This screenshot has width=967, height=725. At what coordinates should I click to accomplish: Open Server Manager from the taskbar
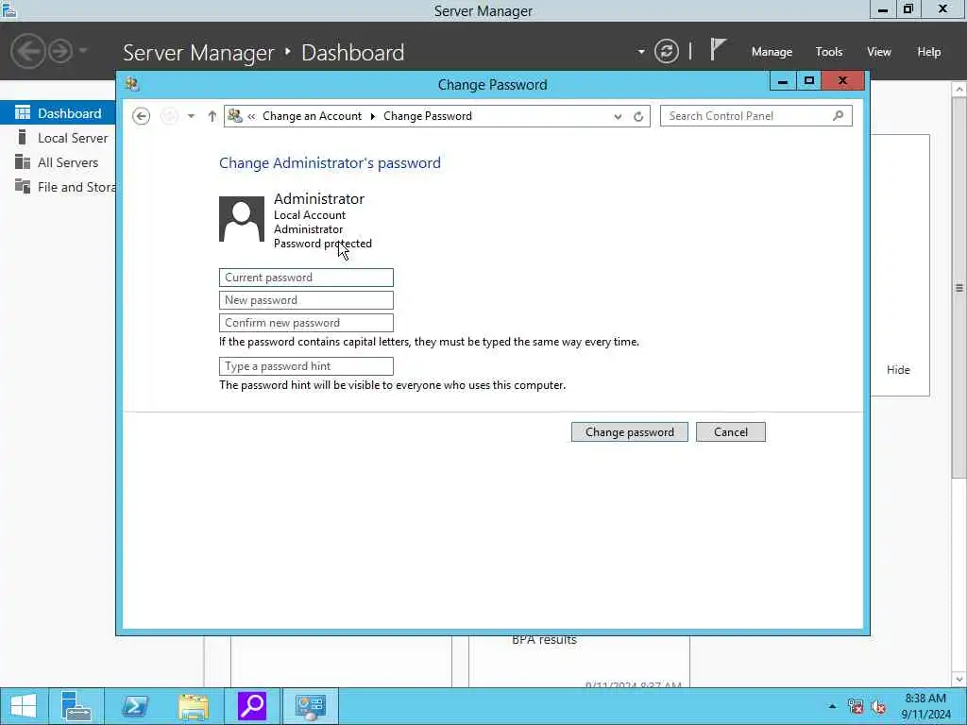(76, 706)
